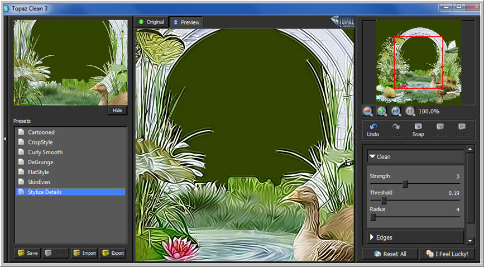Click the Threshold slider handle
Image resolution: width=484 pixels, height=267 pixels.
pyautogui.click(x=384, y=201)
